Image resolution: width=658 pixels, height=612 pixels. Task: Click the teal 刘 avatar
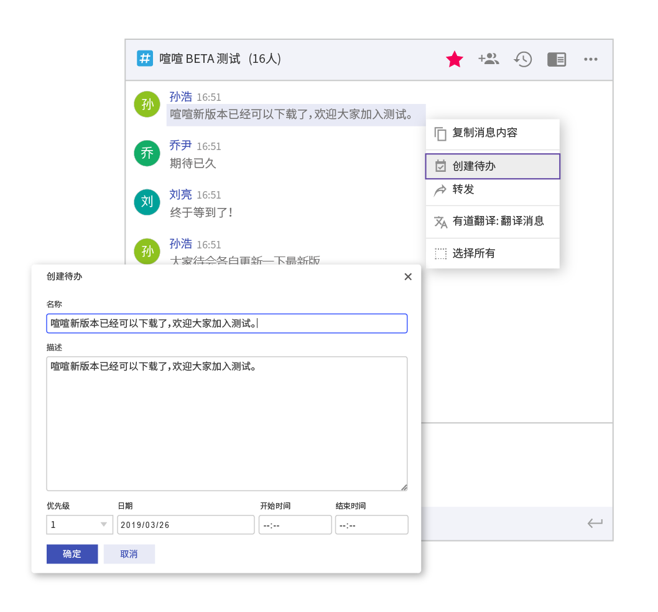pyautogui.click(x=147, y=202)
